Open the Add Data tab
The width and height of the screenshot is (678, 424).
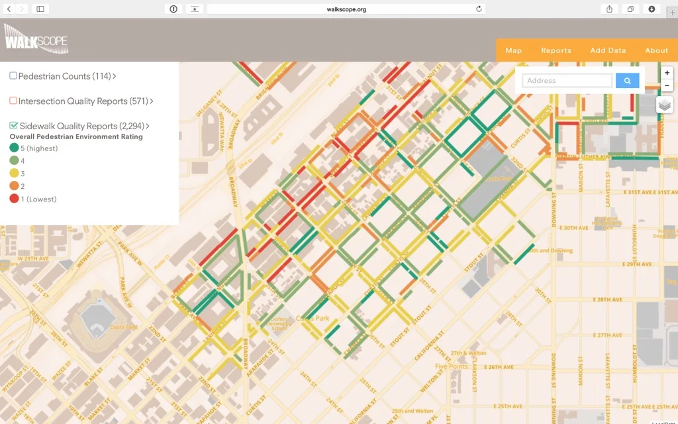(608, 50)
